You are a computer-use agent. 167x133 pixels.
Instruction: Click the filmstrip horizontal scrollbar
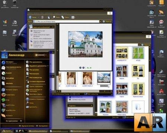click(x=84, y=91)
